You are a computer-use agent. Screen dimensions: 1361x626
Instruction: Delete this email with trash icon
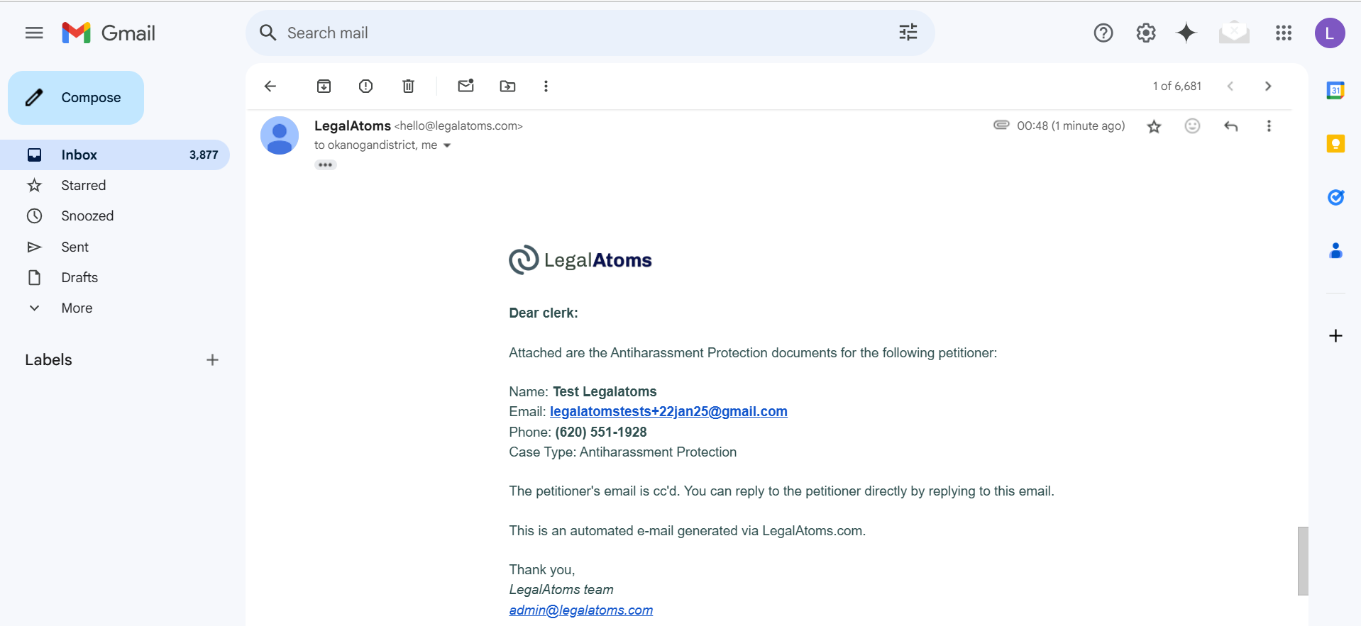pyautogui.click(x=408, y=86)
